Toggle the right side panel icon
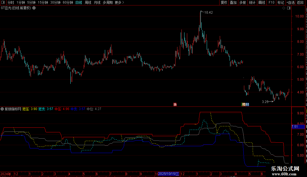This screenshot has height=177, width=307. [289, 8]
